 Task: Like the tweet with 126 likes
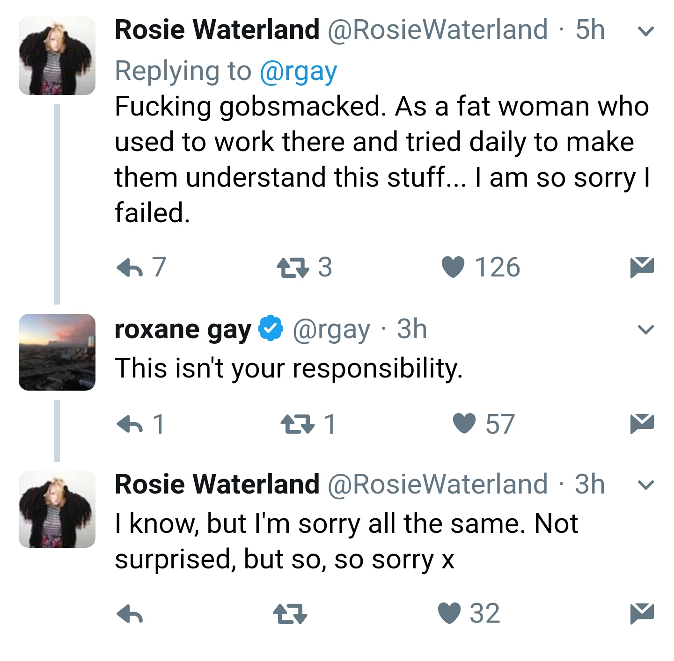[x=453, y=268]
